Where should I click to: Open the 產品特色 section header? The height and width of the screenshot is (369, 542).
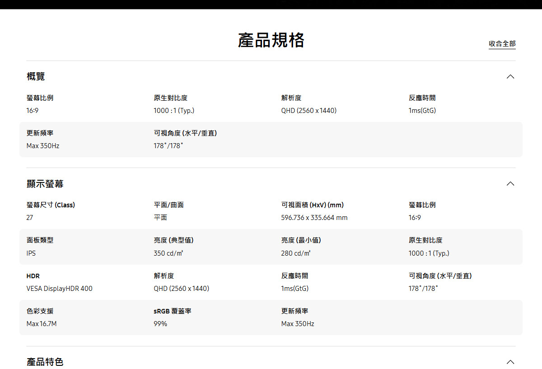click(x=45, y=361)
